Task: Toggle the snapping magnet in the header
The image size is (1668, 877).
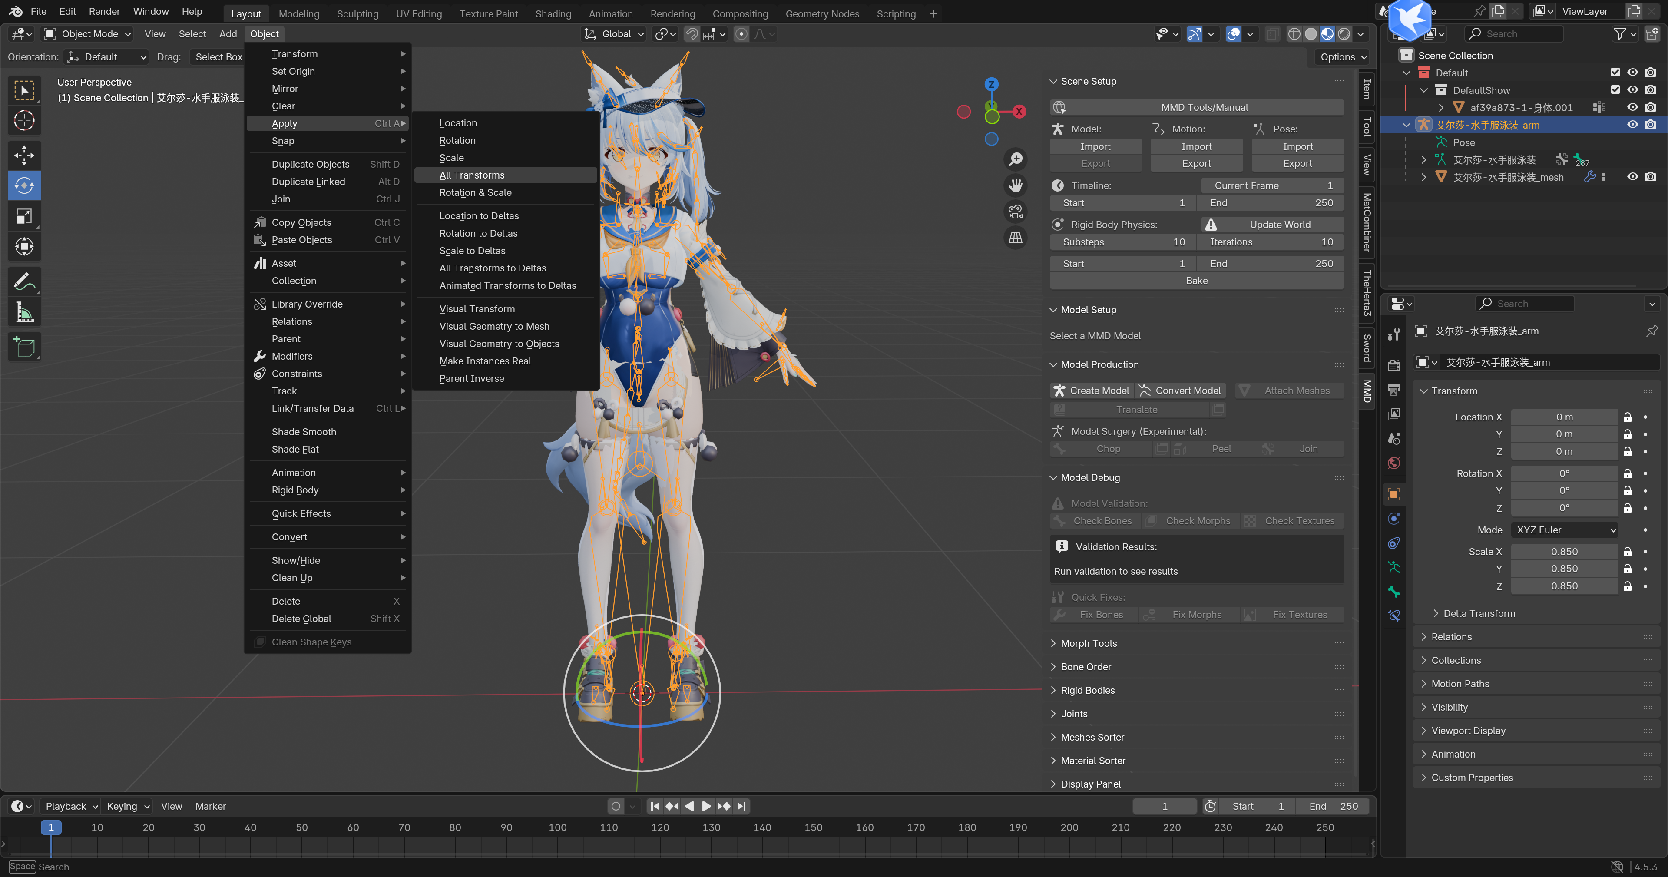Action: point(692,34)
